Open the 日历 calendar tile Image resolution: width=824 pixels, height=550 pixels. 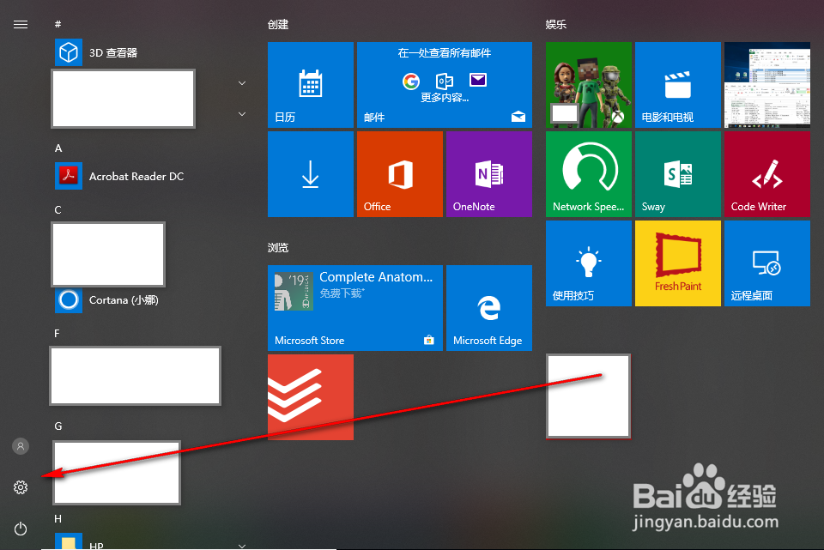pyautogui.click(x=311, y=85)
